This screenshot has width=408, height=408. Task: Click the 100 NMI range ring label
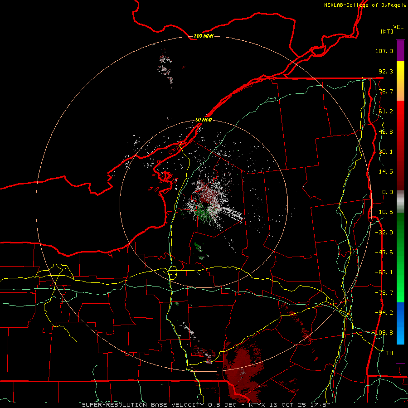coord(204,36)
